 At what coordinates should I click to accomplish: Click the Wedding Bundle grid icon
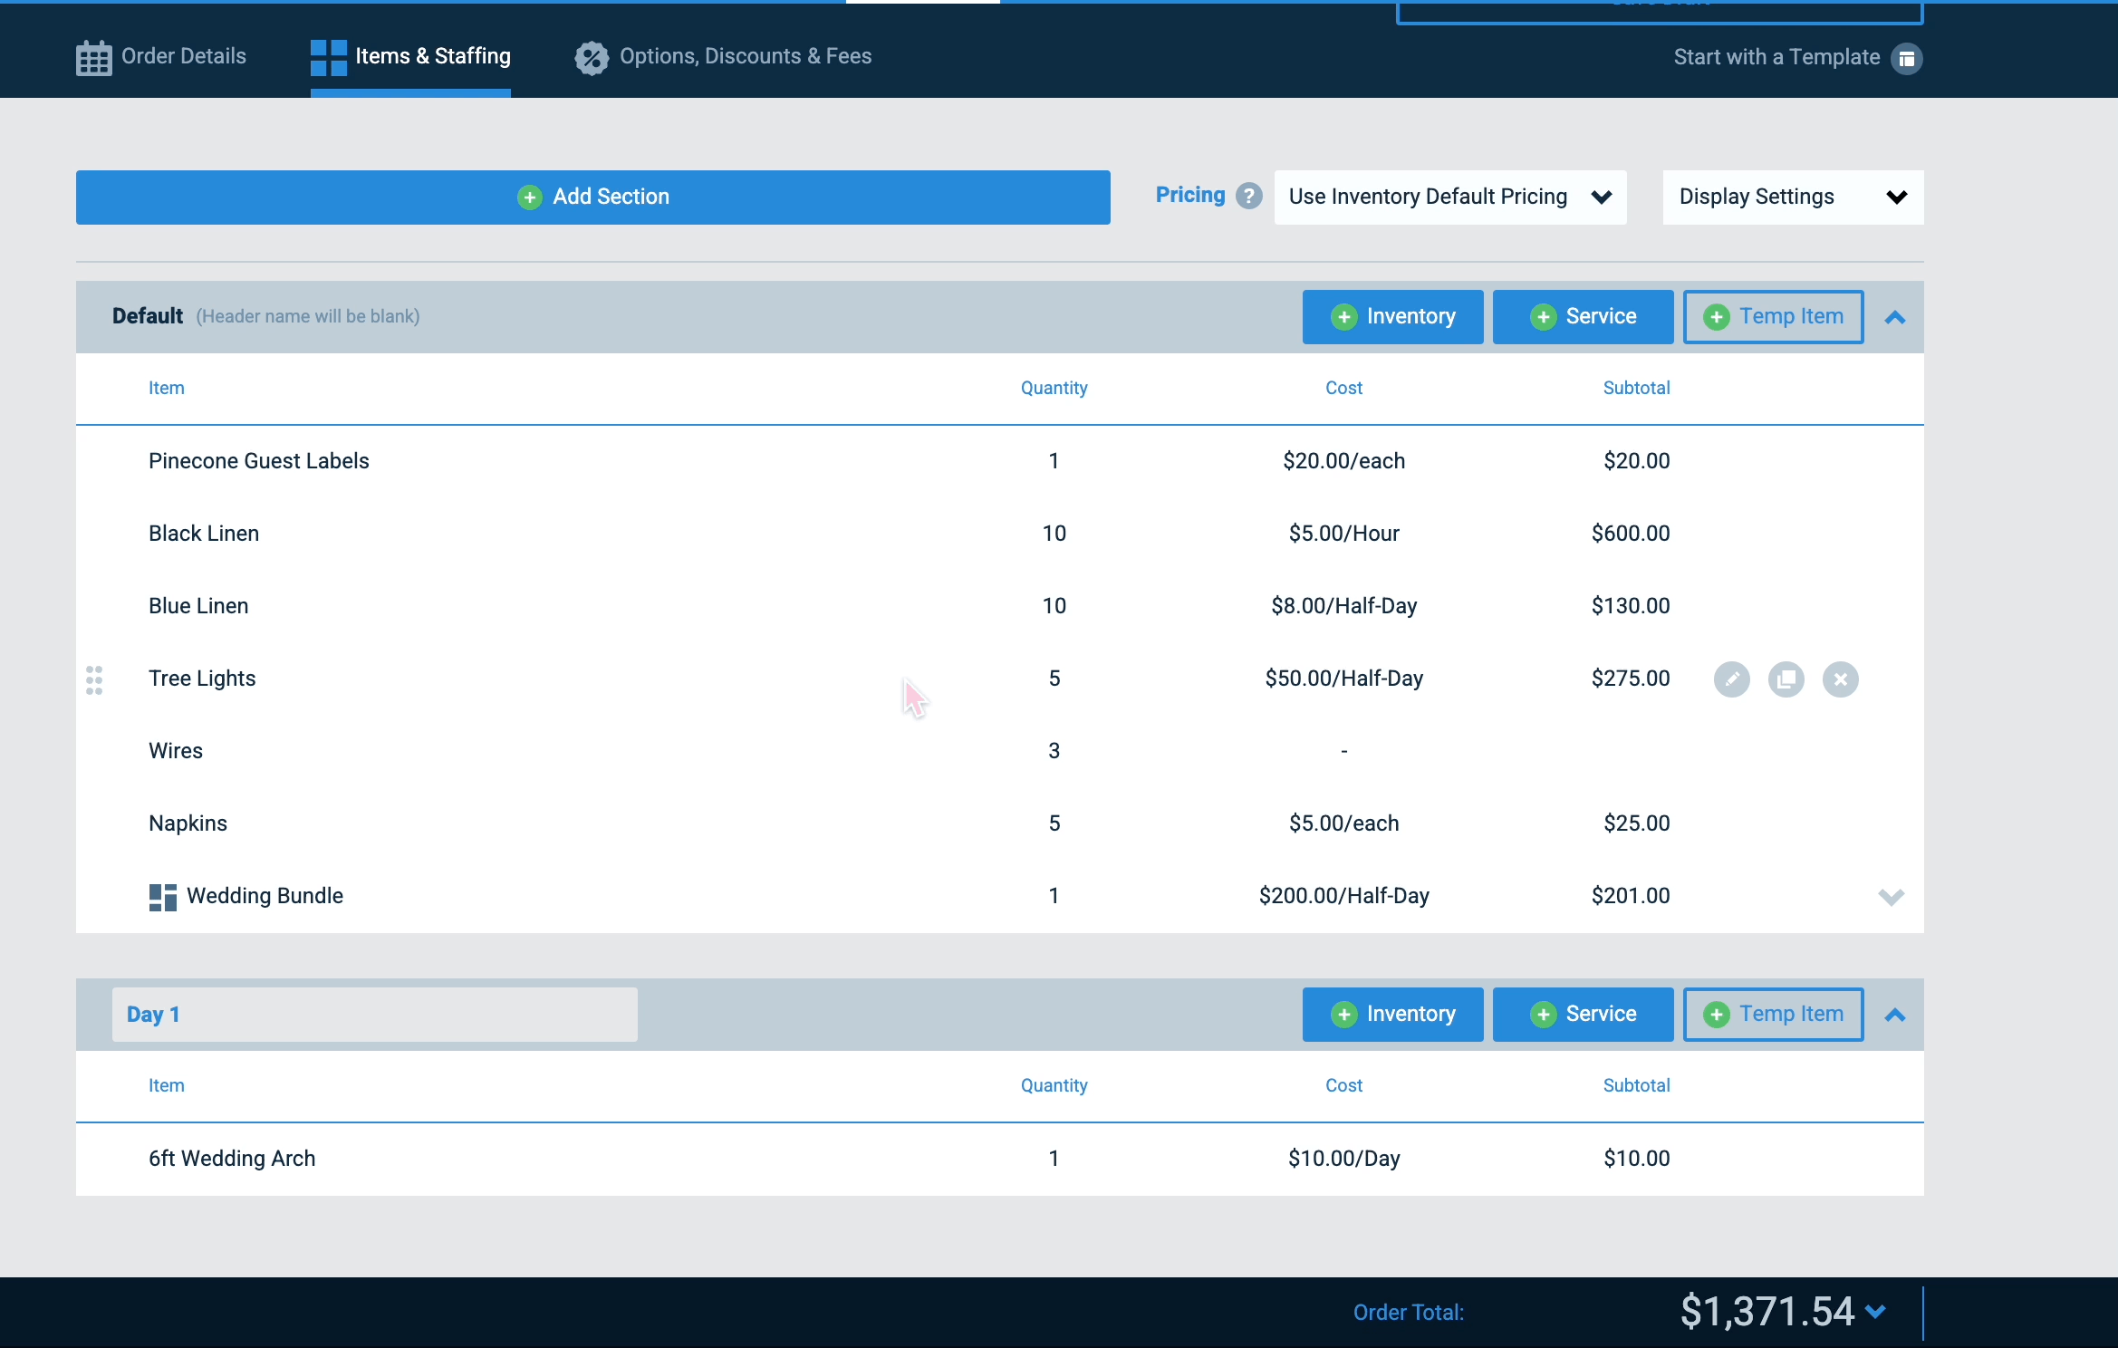(x=163, y=897)
